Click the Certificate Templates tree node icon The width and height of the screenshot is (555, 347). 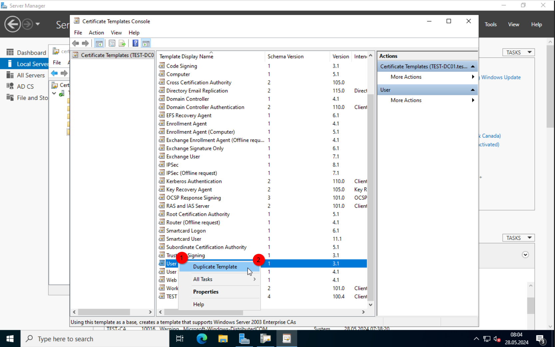[76, 55]
